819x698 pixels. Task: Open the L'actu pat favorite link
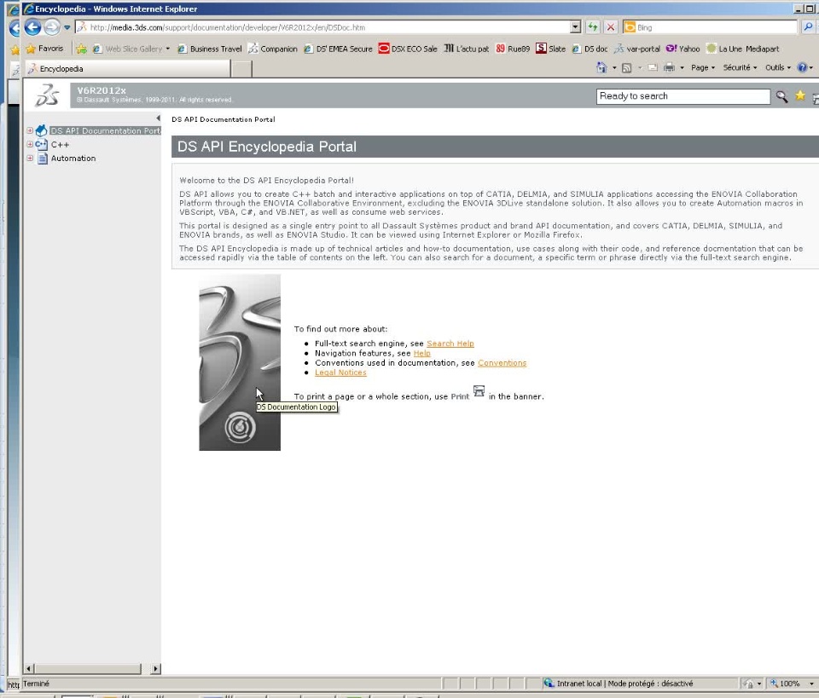[x=467, y=49]
